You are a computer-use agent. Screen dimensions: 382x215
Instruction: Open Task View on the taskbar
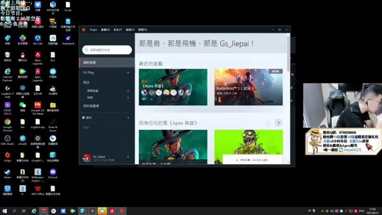point(23,211)
